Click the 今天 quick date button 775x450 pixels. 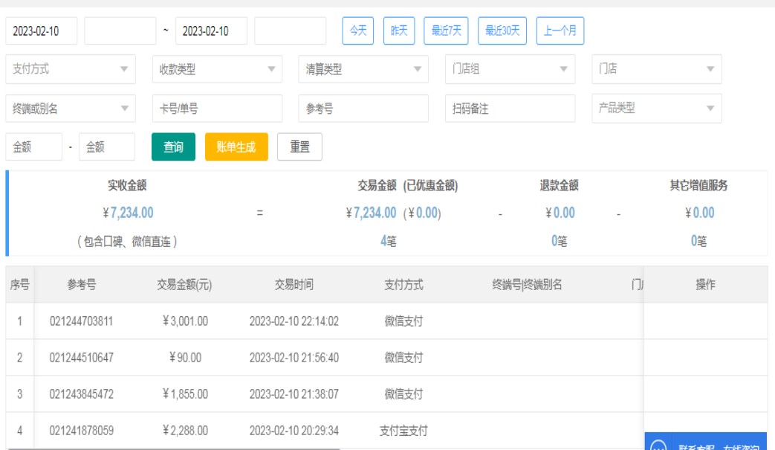pyautogui.click(x=358, y=30)
